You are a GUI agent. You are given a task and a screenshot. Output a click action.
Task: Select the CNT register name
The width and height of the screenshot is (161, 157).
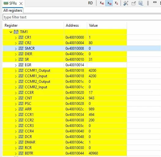(x=28, y=98)
